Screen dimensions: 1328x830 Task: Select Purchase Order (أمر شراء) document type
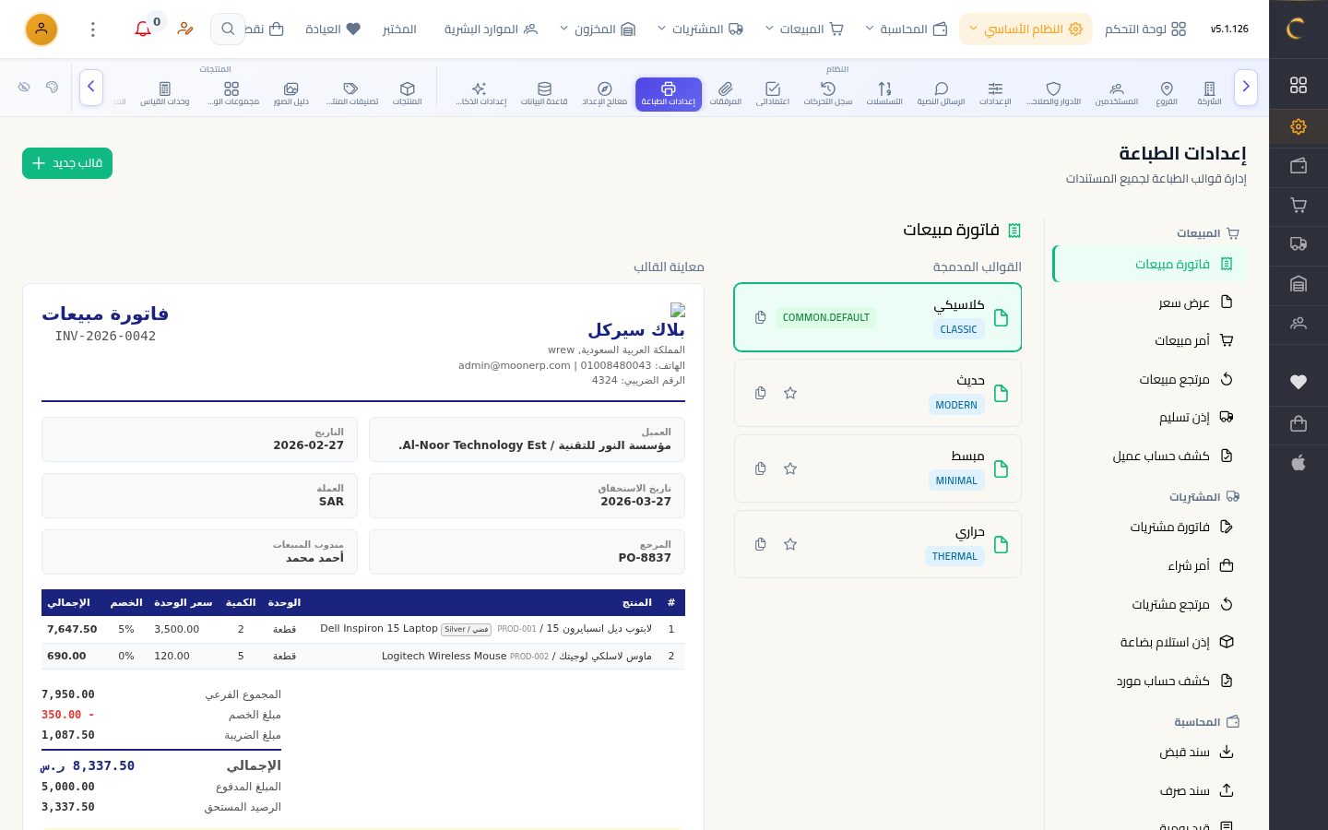click(x=1149, y=565)
